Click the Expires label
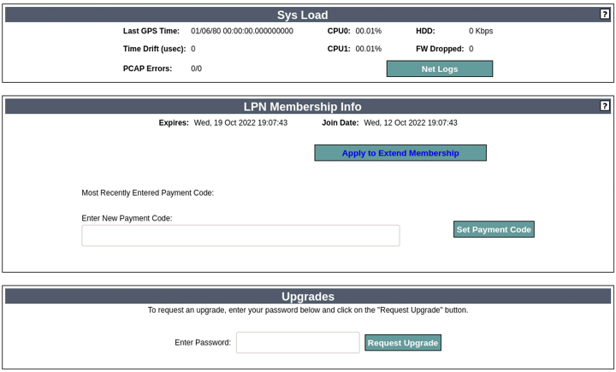 pyautogui.click(x=174, y=122)
